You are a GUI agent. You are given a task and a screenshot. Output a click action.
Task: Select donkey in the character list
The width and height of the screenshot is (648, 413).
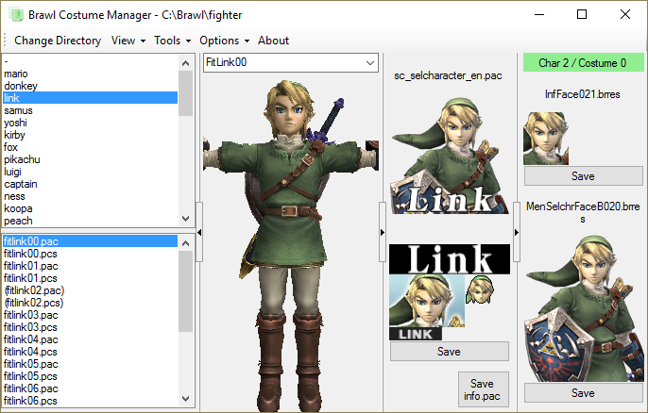tap(90, 86)
